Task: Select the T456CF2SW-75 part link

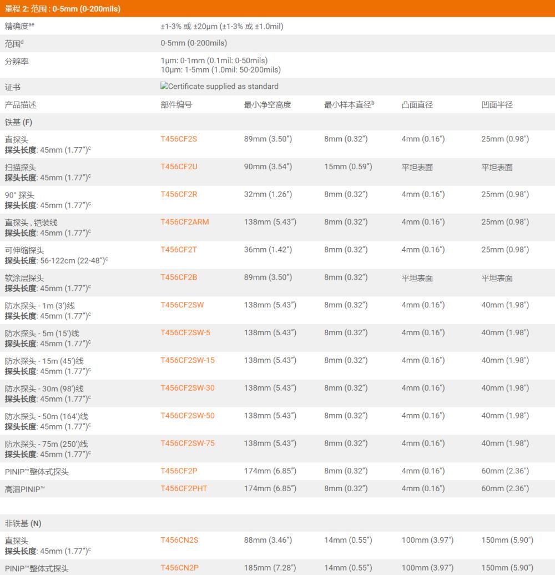Action: coord(188,443)
